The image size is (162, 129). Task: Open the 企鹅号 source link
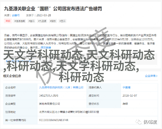click(16, 15)
